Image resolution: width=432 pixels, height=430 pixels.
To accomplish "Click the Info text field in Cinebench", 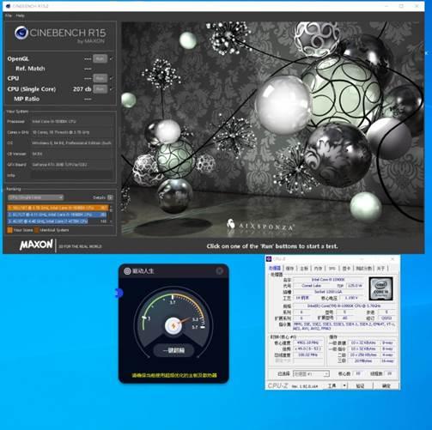I will point(71,175).
